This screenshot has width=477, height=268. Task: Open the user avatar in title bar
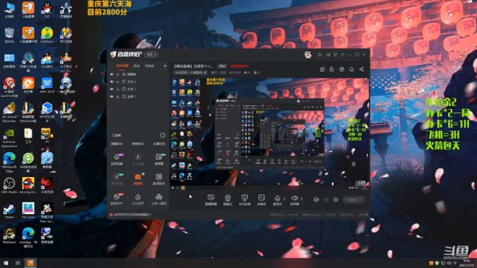click(x=308, y=55)
